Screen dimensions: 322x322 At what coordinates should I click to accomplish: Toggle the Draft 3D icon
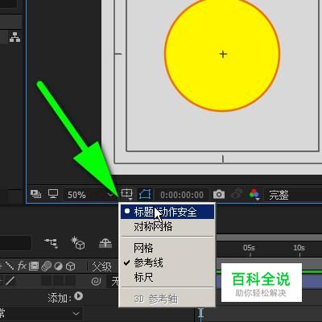(x=78, y=243)
